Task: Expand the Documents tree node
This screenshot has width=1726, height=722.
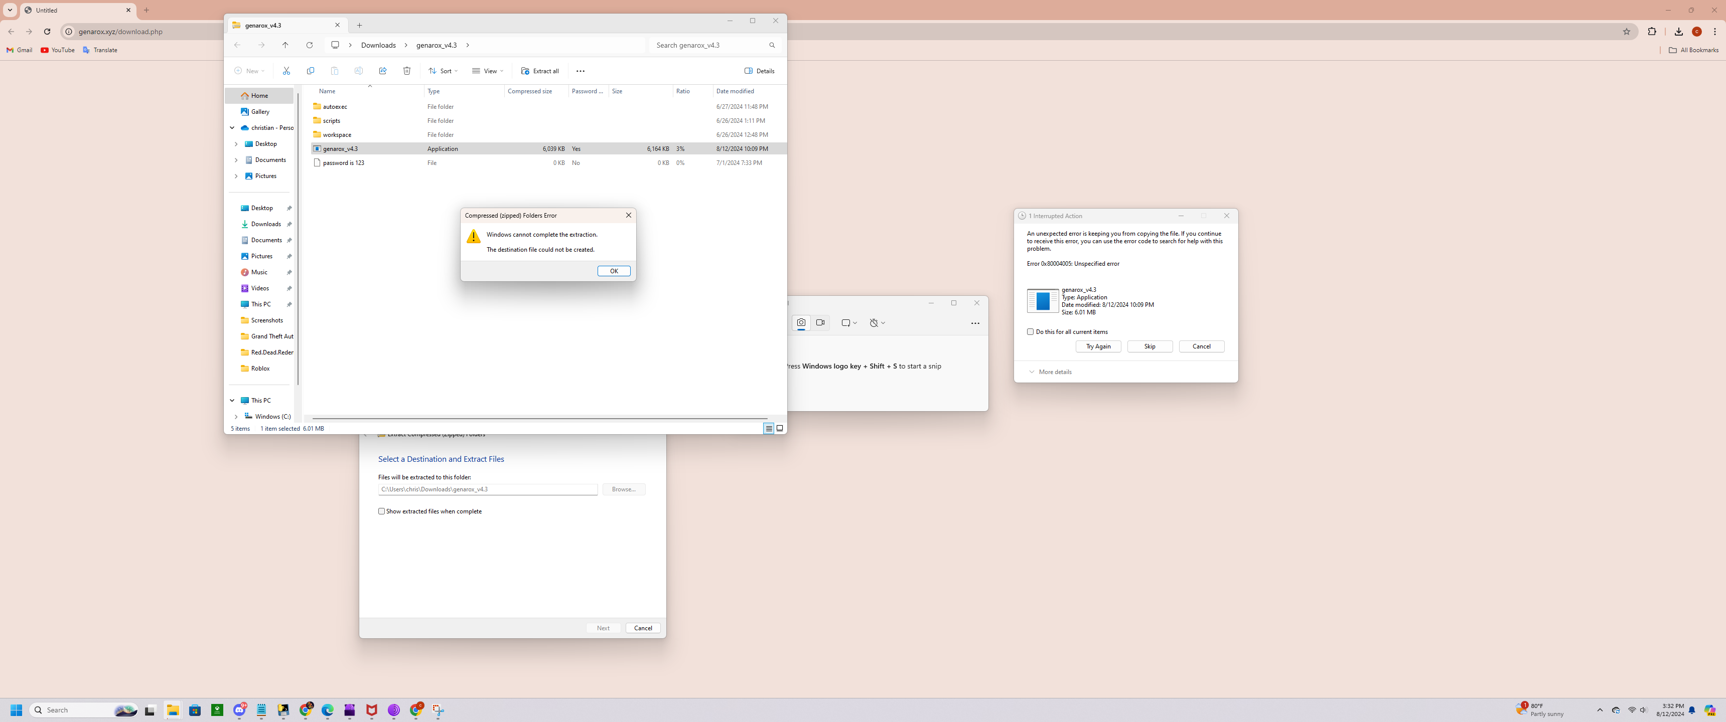Action: tap(236, 160)
